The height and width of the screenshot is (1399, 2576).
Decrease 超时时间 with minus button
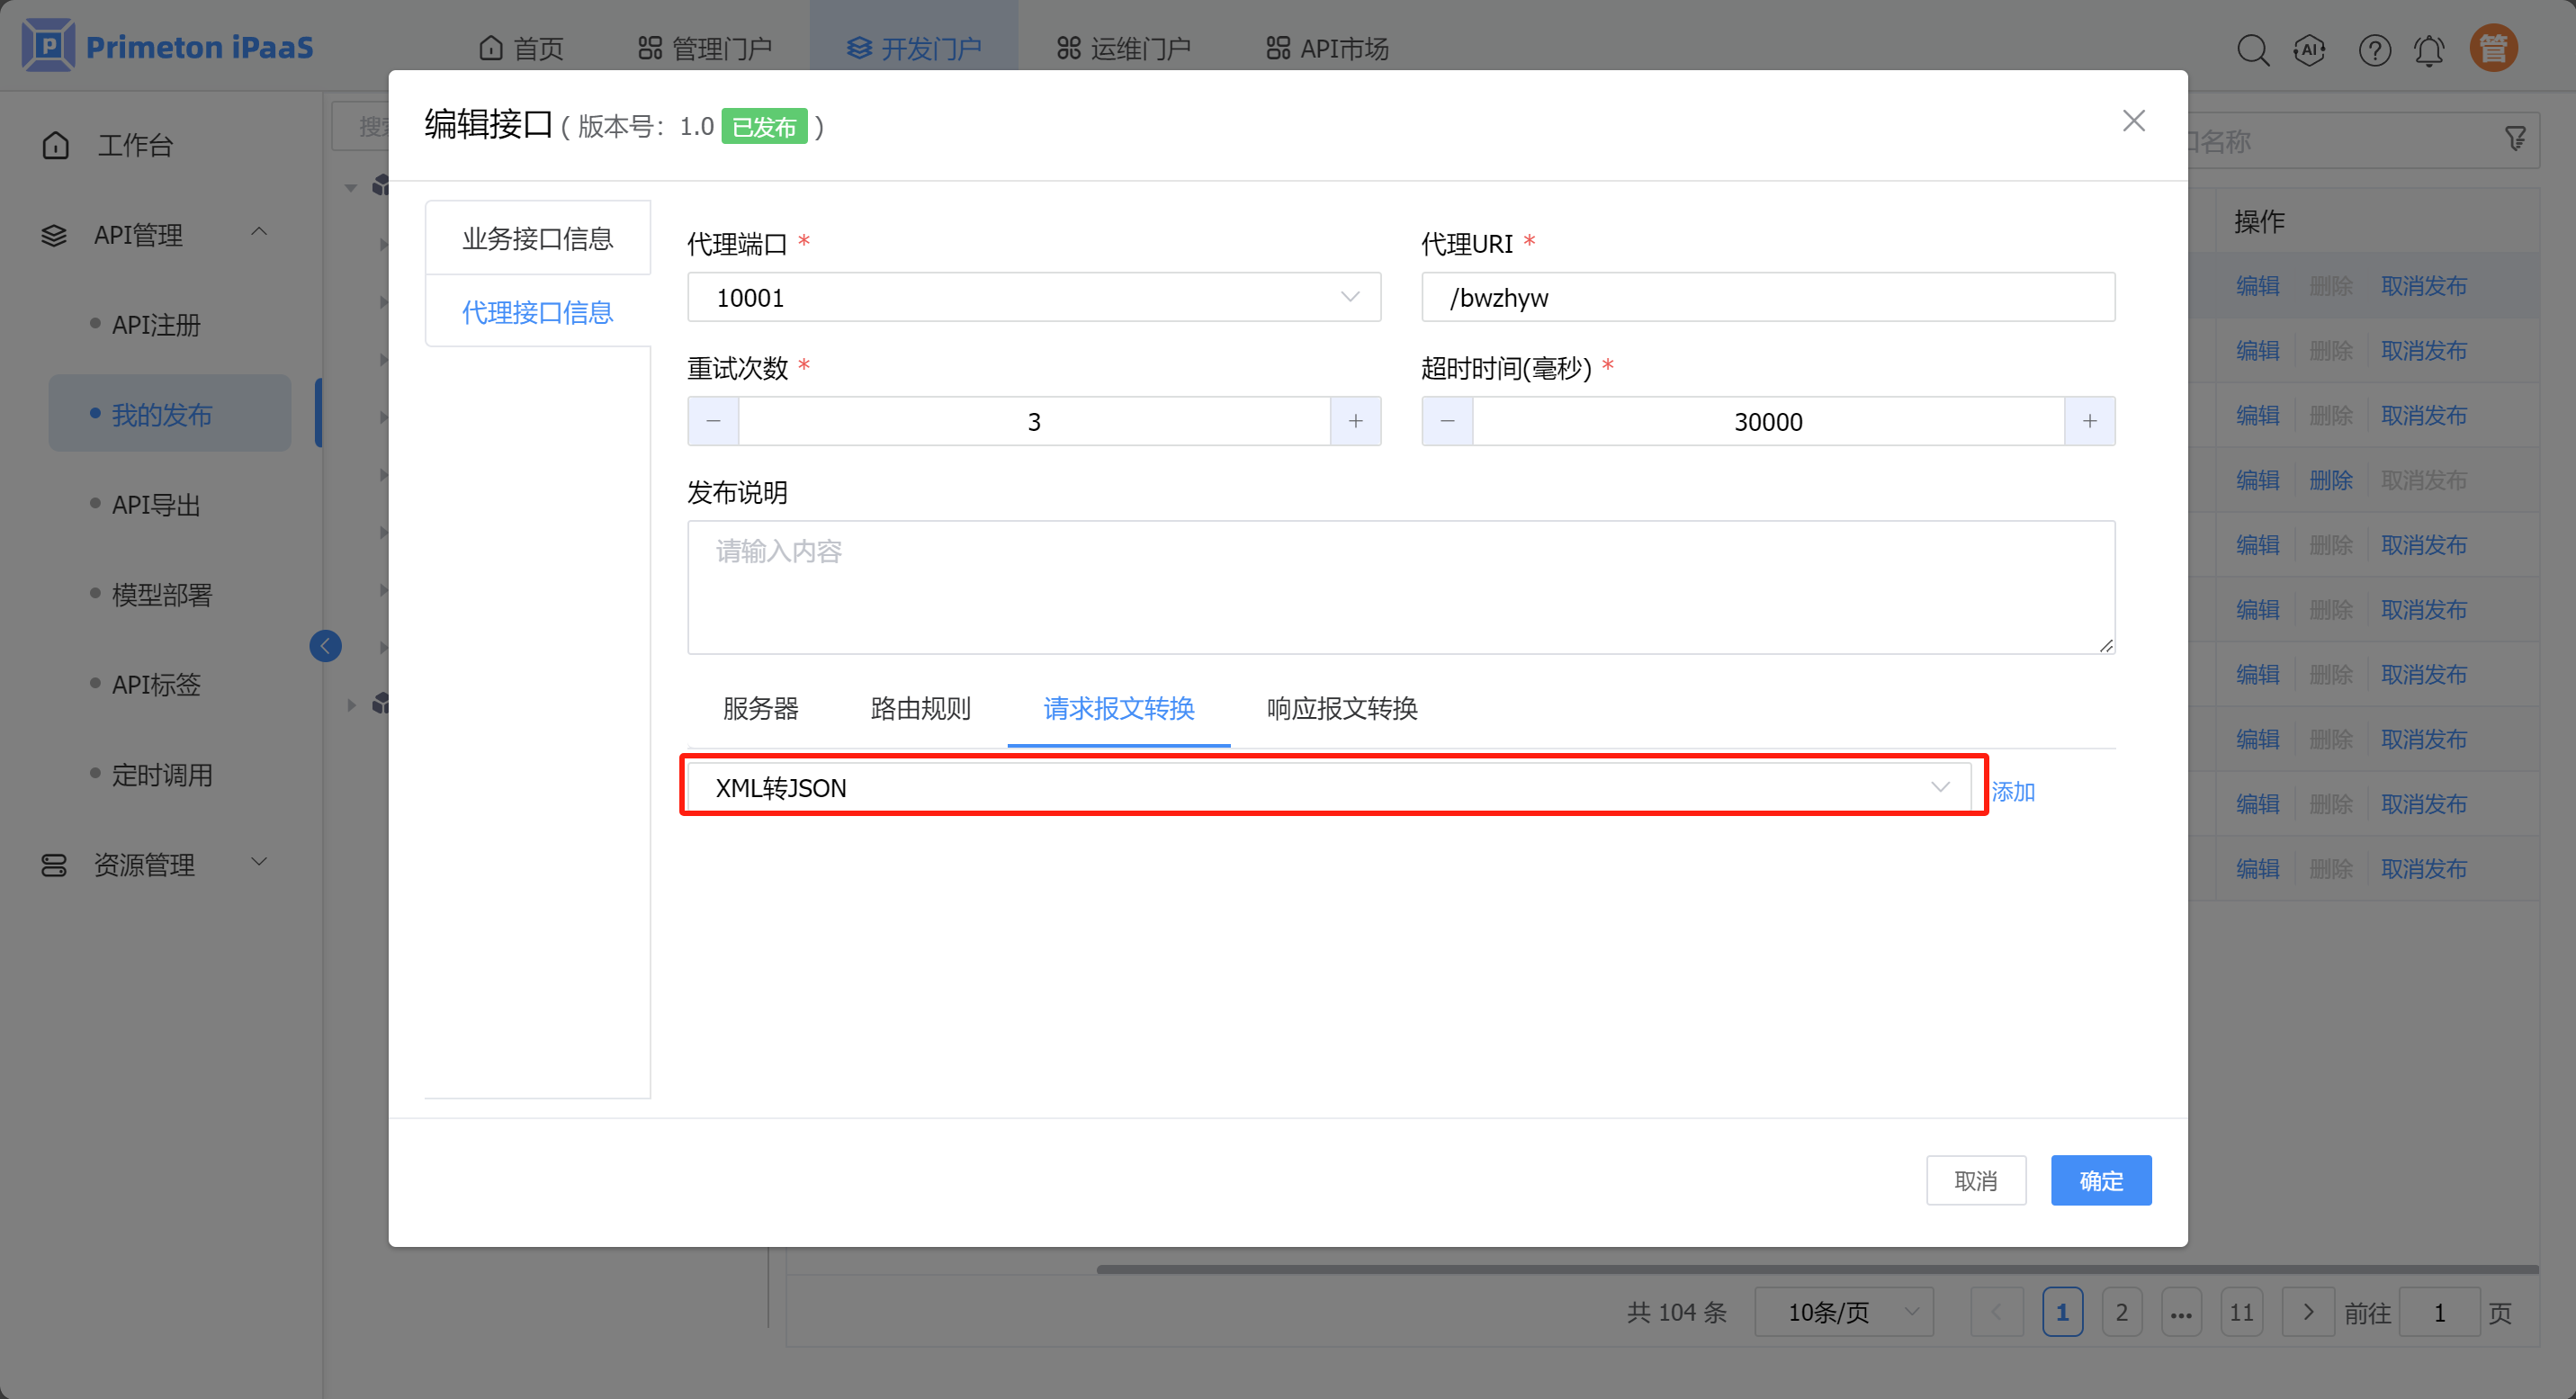pyautogui.click(x=1447, y=421)
